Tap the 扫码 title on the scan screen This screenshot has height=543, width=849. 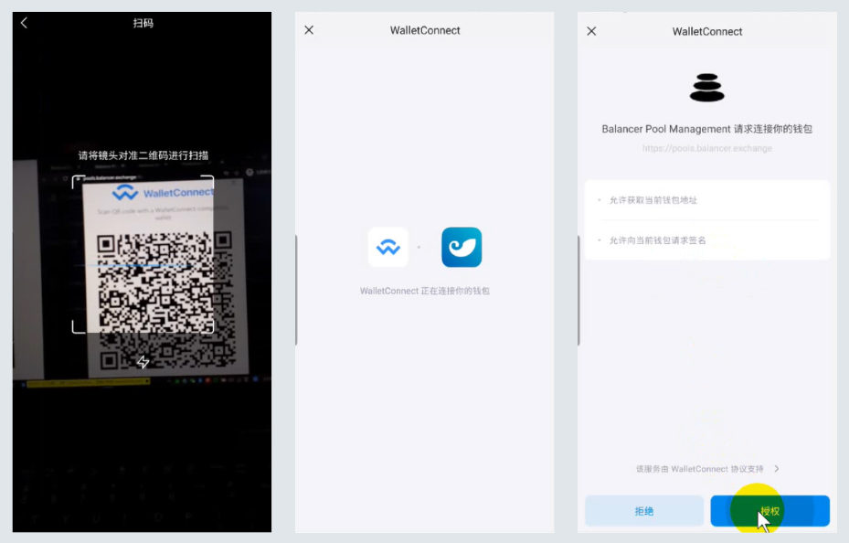click(143, 23)
